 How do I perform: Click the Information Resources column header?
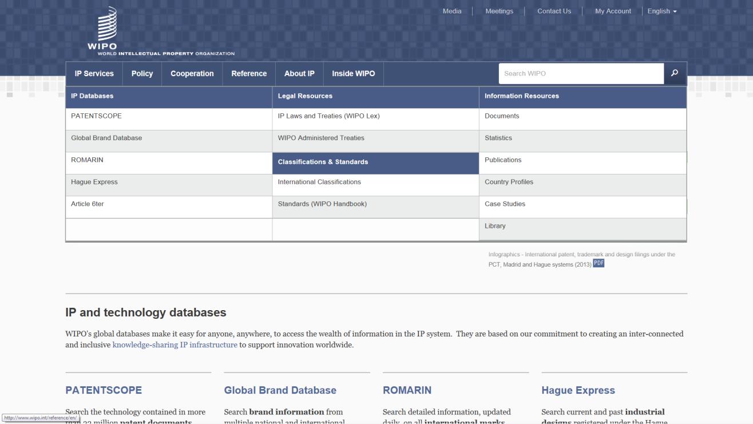(582, 97)
